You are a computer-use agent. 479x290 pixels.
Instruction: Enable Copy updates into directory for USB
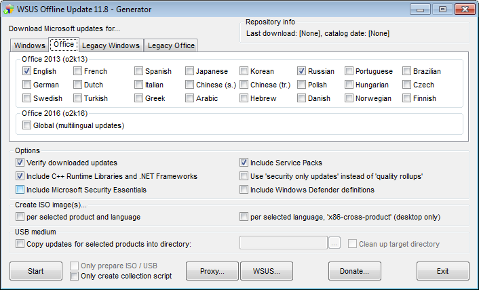tap(20, 244)
